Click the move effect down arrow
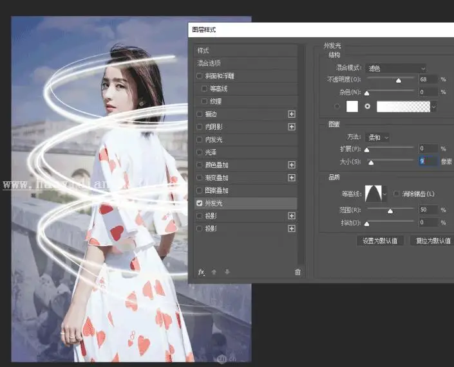Image resolution: width=454 pixels, height=367 pixels. pos(227,272)
